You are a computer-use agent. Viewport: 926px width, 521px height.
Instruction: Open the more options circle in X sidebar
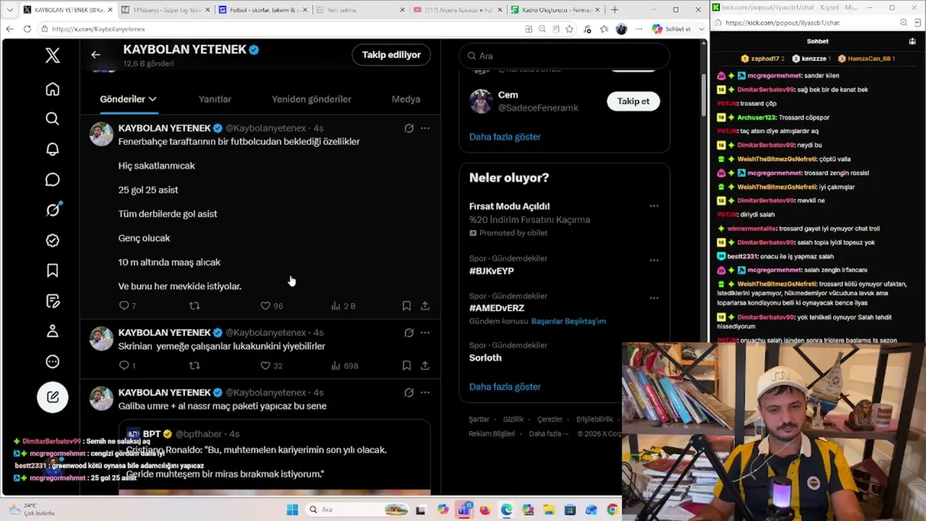click(x=52, y=362)
